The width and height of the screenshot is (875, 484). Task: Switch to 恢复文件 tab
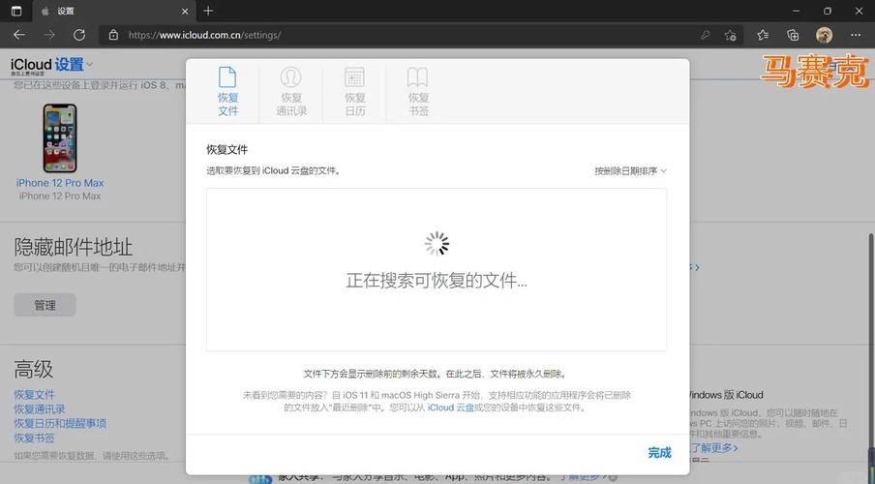point(227,91)
